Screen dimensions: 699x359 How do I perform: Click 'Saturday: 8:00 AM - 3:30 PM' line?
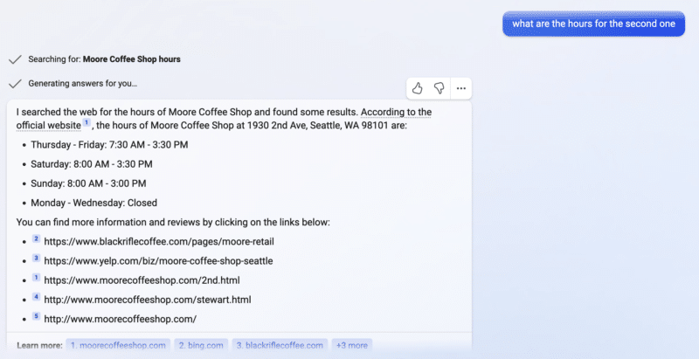point(92,164)
